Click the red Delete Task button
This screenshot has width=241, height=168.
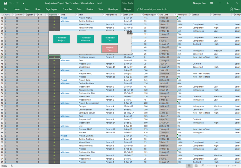point(110,49)
